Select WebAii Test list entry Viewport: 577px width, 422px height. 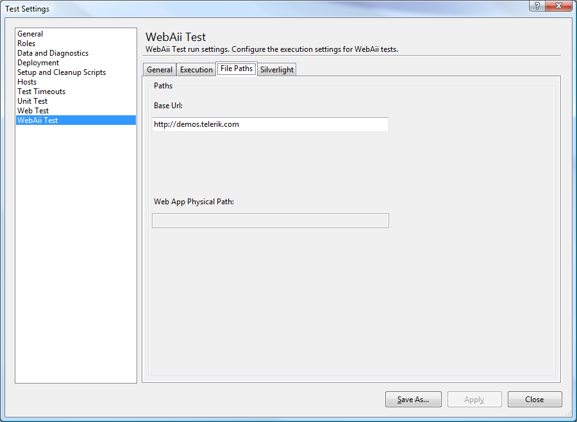[x=37, y=120]
